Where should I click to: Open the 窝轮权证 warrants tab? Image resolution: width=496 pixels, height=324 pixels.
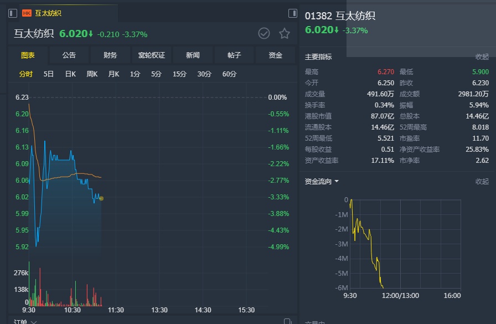pyautogui.click(x=152, y=55)
